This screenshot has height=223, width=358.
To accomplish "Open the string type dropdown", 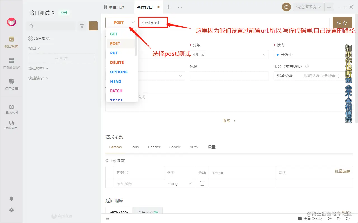I will pyautogui.click(x=180, y=183).
